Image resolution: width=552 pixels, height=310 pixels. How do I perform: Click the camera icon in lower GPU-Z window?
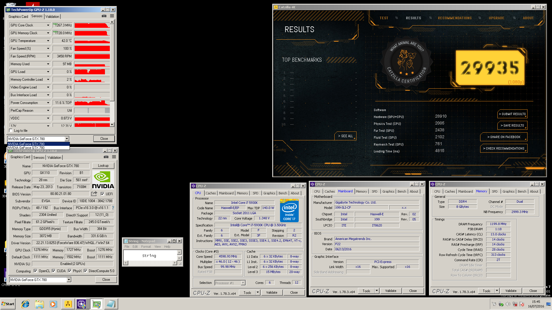click(106, 157)
